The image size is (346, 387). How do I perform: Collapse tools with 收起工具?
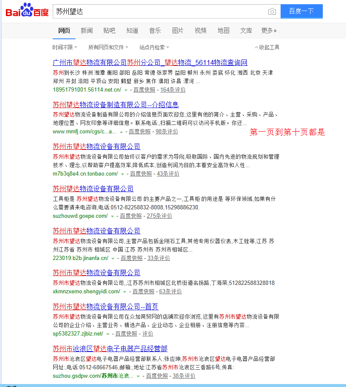267,47
